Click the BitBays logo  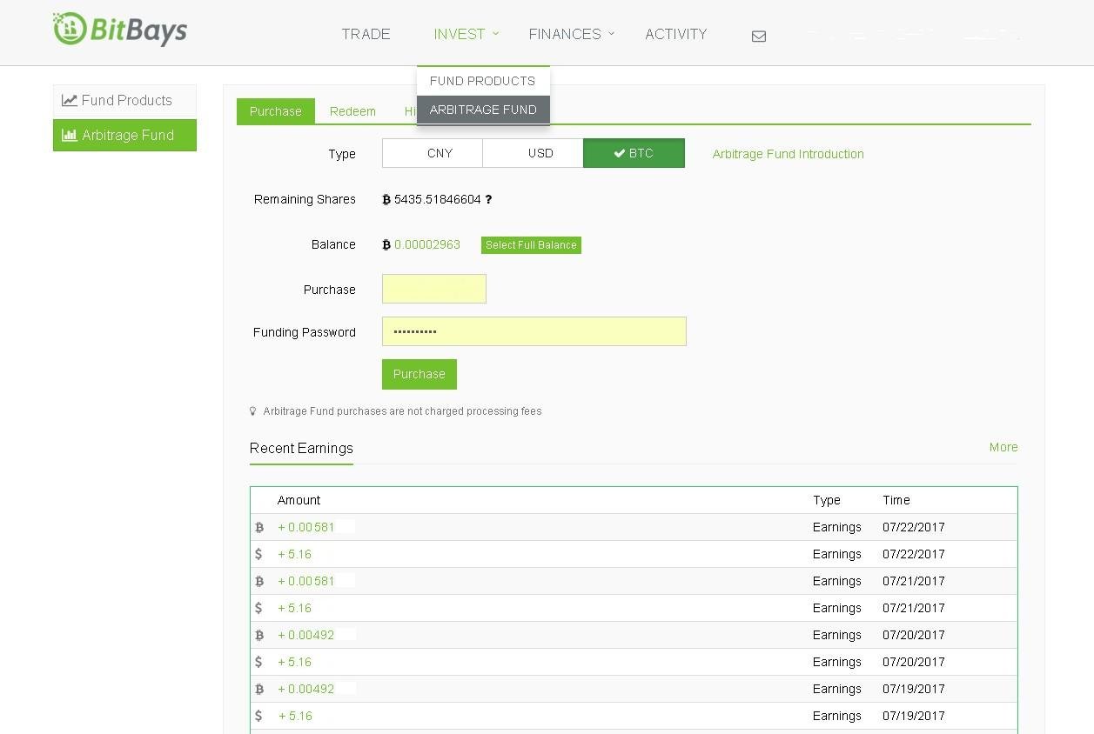tap(120, 30)
